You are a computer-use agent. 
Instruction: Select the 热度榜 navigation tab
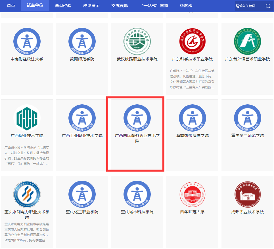click(186, 6)
